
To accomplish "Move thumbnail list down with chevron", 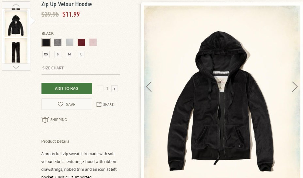I will tap(16, 67).
